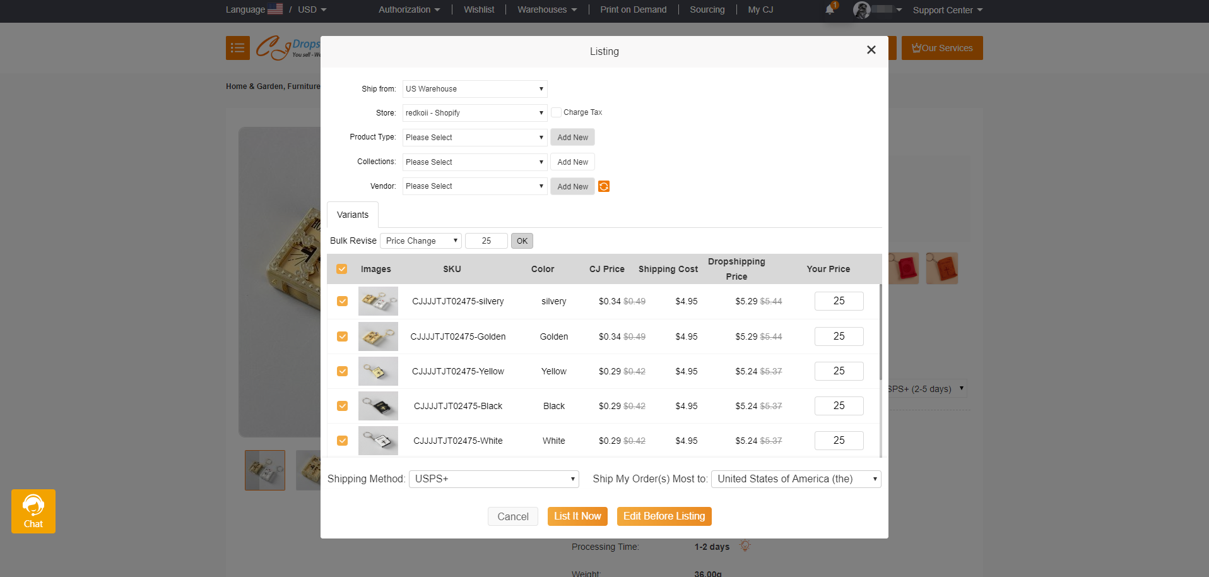Click Edit Before Listing button

click(x=664, y=516)
